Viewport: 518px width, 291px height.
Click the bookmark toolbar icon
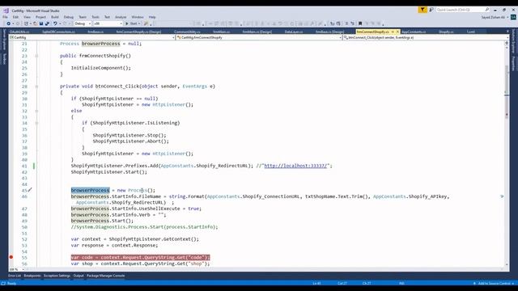pyautogui.click(x=360, y=23)
